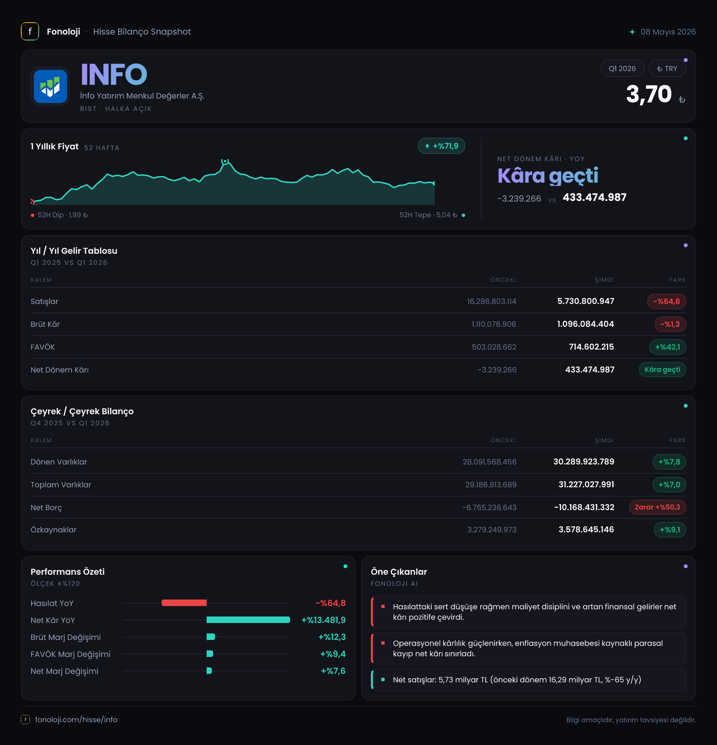Click the Net satışlar highlight card
This screenshot has width=717, height=745.
(528, 680)
